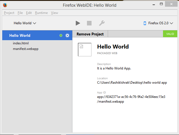Stop the app with the square icon
Image resolution: width=179 pixels, height=135 pixels.
pyautogui.click(x=89, y=23)
